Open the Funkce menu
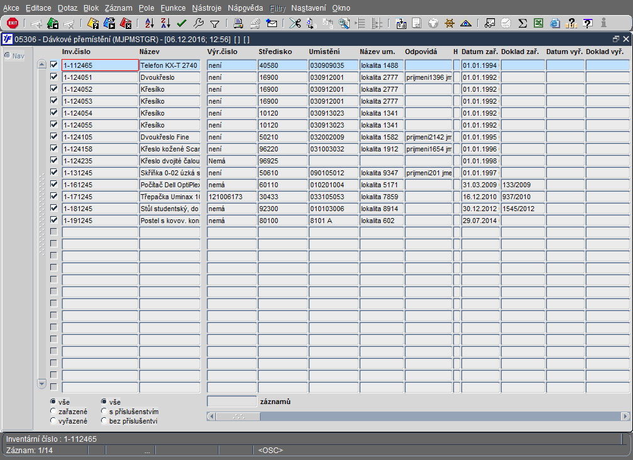 [173, 8]
